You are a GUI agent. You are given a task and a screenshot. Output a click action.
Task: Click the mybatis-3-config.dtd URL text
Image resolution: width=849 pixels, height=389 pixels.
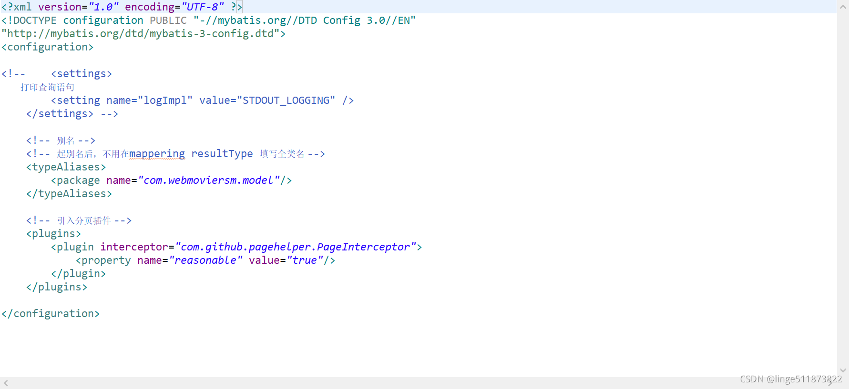tap(143, 34)
